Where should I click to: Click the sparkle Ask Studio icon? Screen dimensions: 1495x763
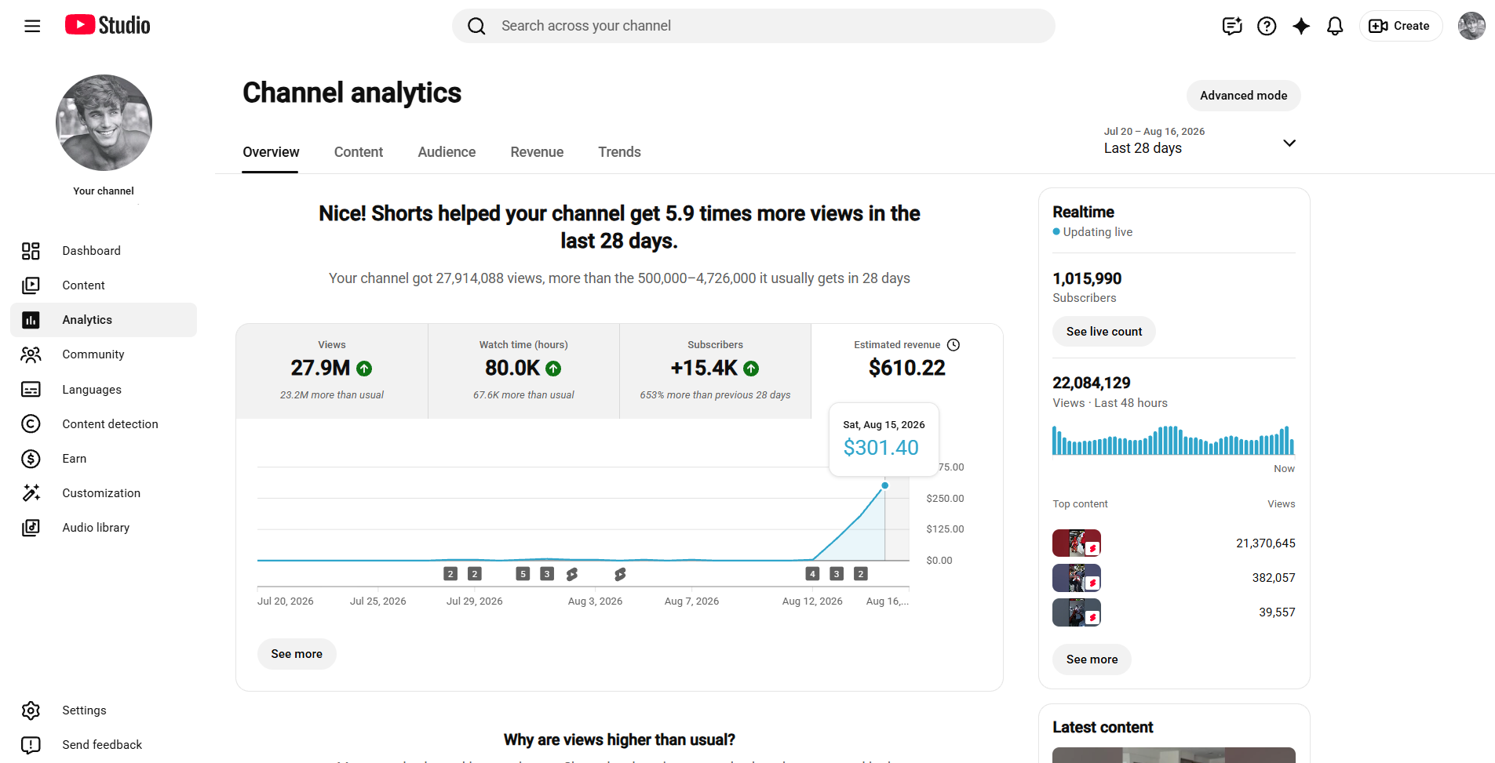point(1301,26)
